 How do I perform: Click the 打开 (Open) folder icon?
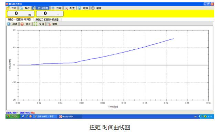pos(8,8)
